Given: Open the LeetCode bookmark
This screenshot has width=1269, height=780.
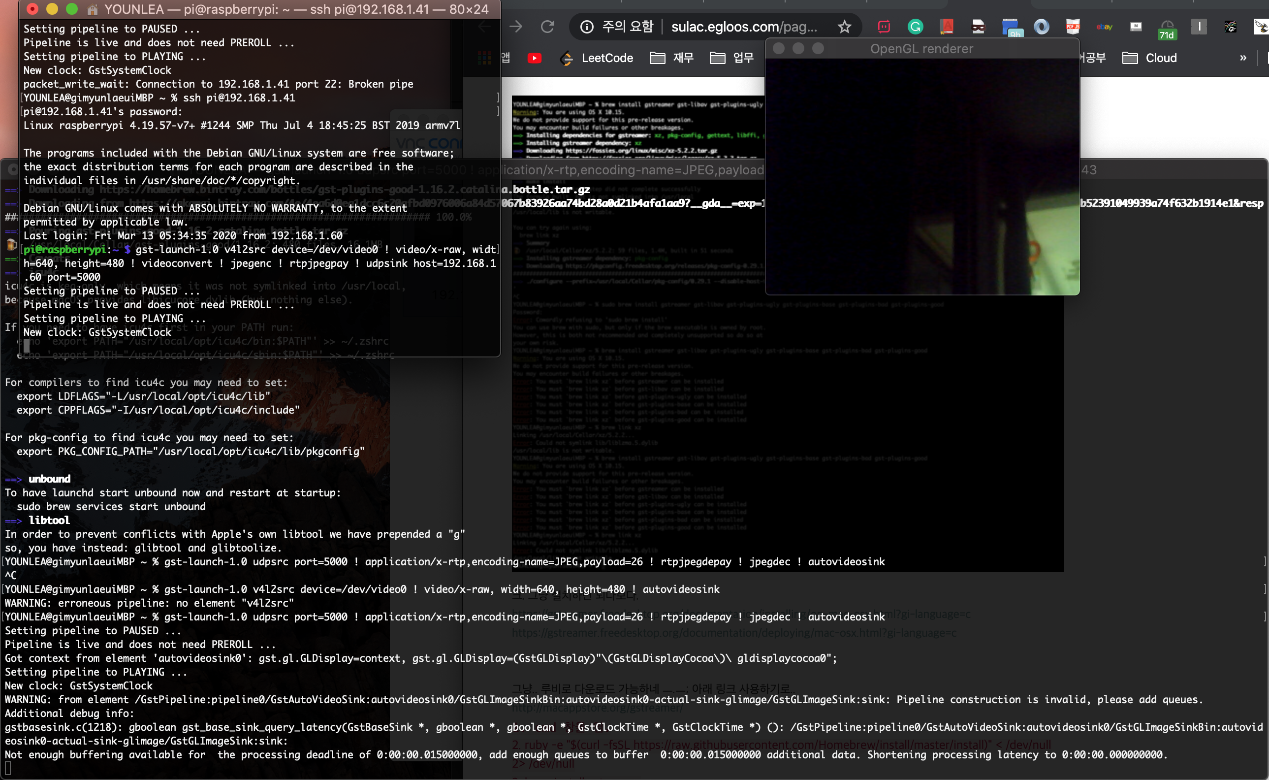Looking at the screenshot, I should pos(597,58).
